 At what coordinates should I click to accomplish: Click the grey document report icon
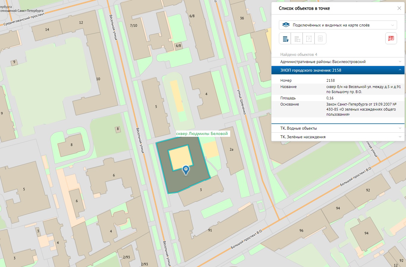pos(320,39)
